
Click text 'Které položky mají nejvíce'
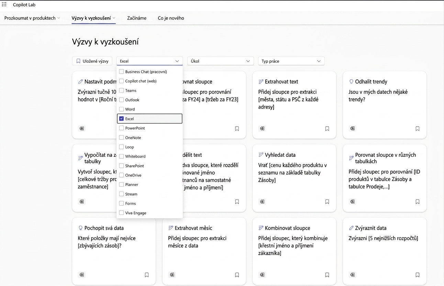[x=107, y=238]
